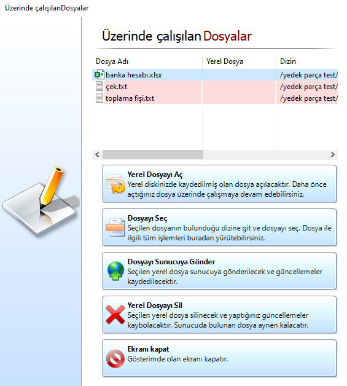
Task: Click the red X Yerel Dosyayı Sil icon
Action: (115, 314)
